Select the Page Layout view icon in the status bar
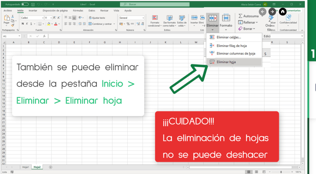316x174 pixels. click(256, 172)
